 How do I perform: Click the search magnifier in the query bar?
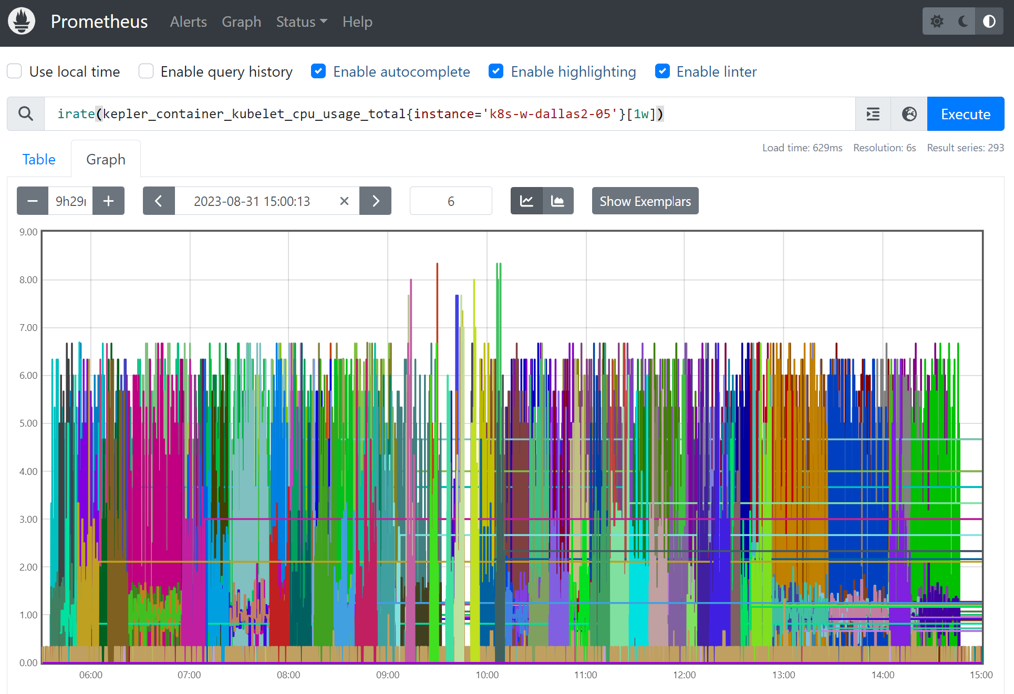(x=25, y=113)
